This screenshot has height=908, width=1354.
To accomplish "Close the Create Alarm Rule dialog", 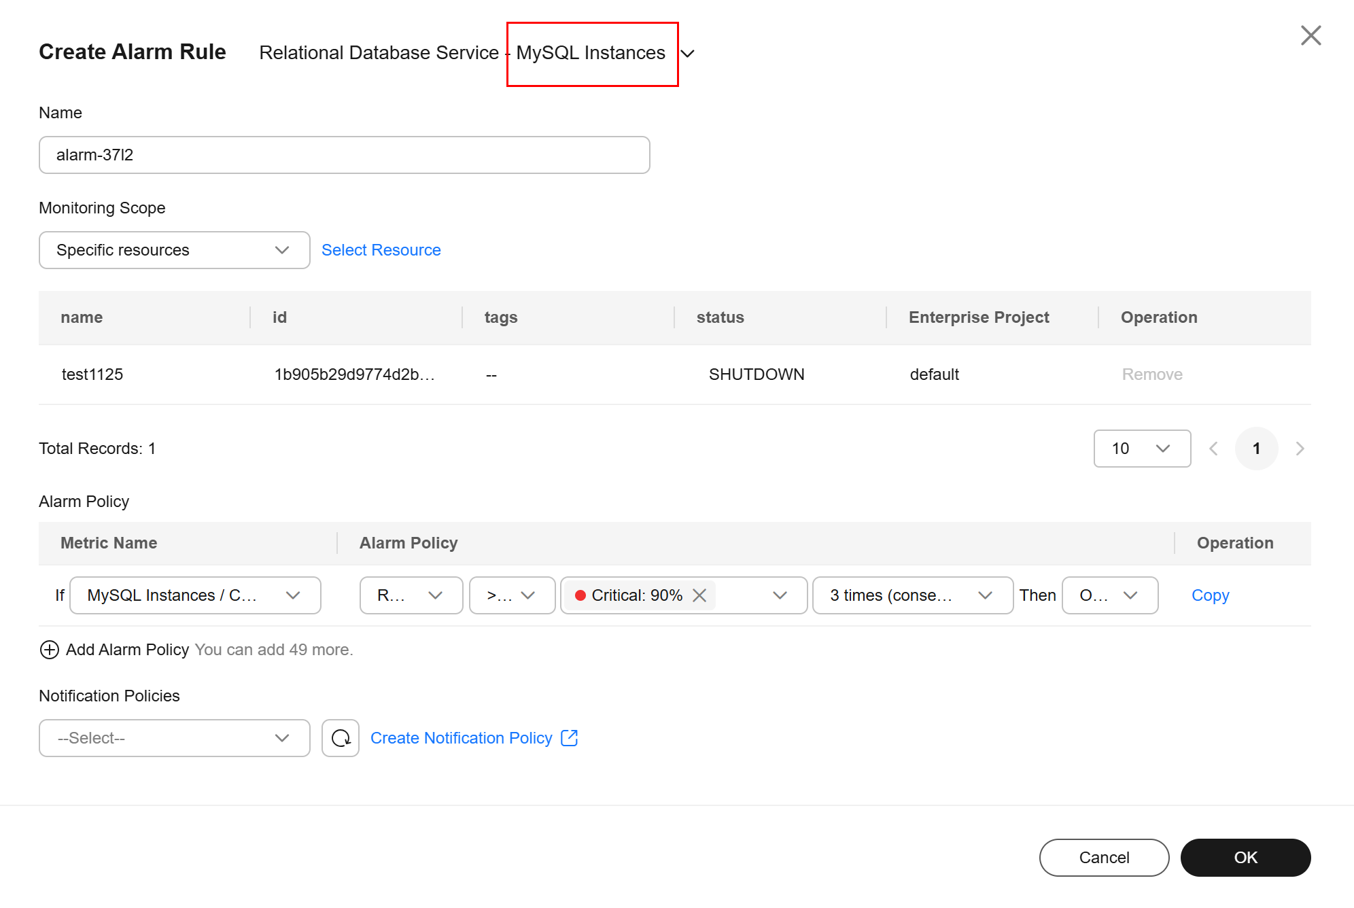I will [x=1310, y=35].
